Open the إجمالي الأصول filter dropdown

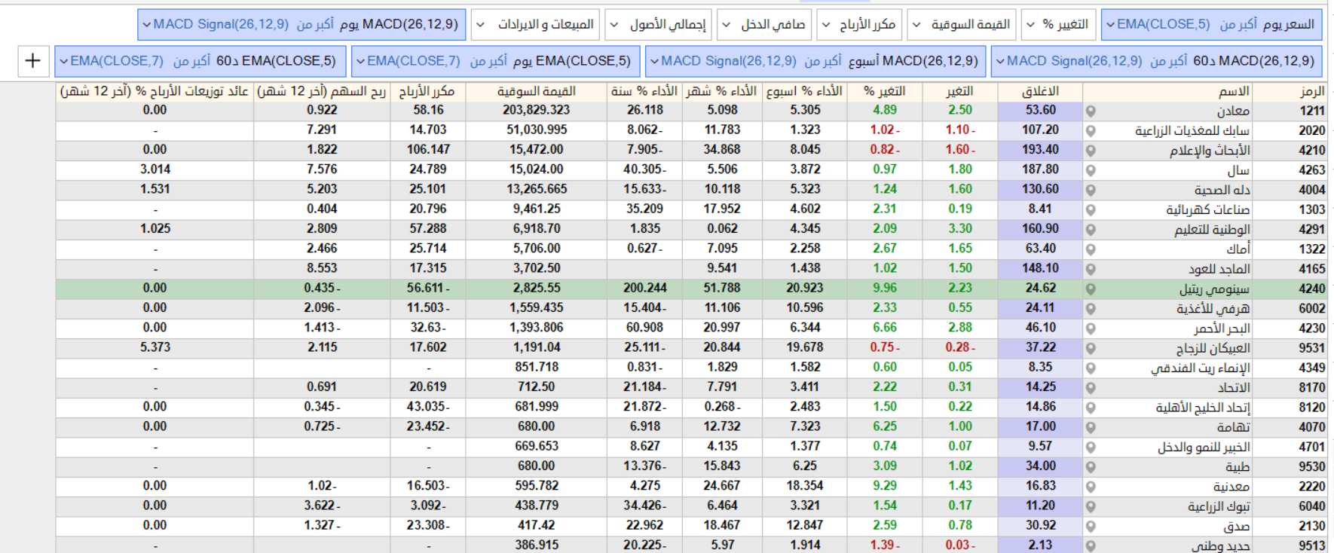(659, 25)
